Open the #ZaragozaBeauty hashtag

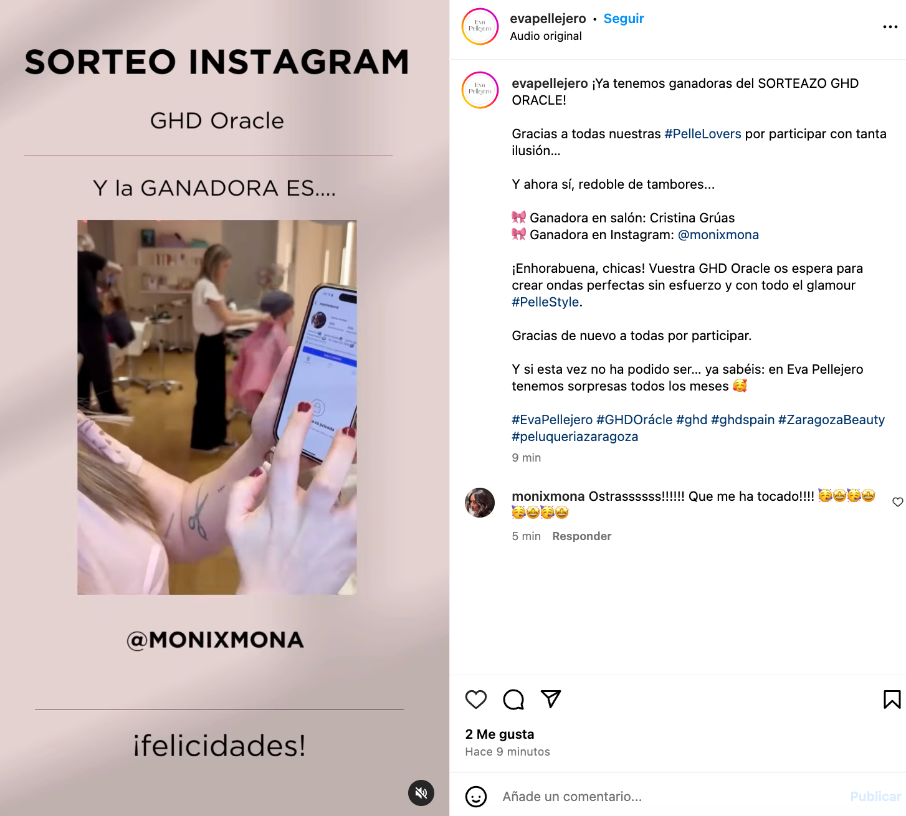pos(831,420)
